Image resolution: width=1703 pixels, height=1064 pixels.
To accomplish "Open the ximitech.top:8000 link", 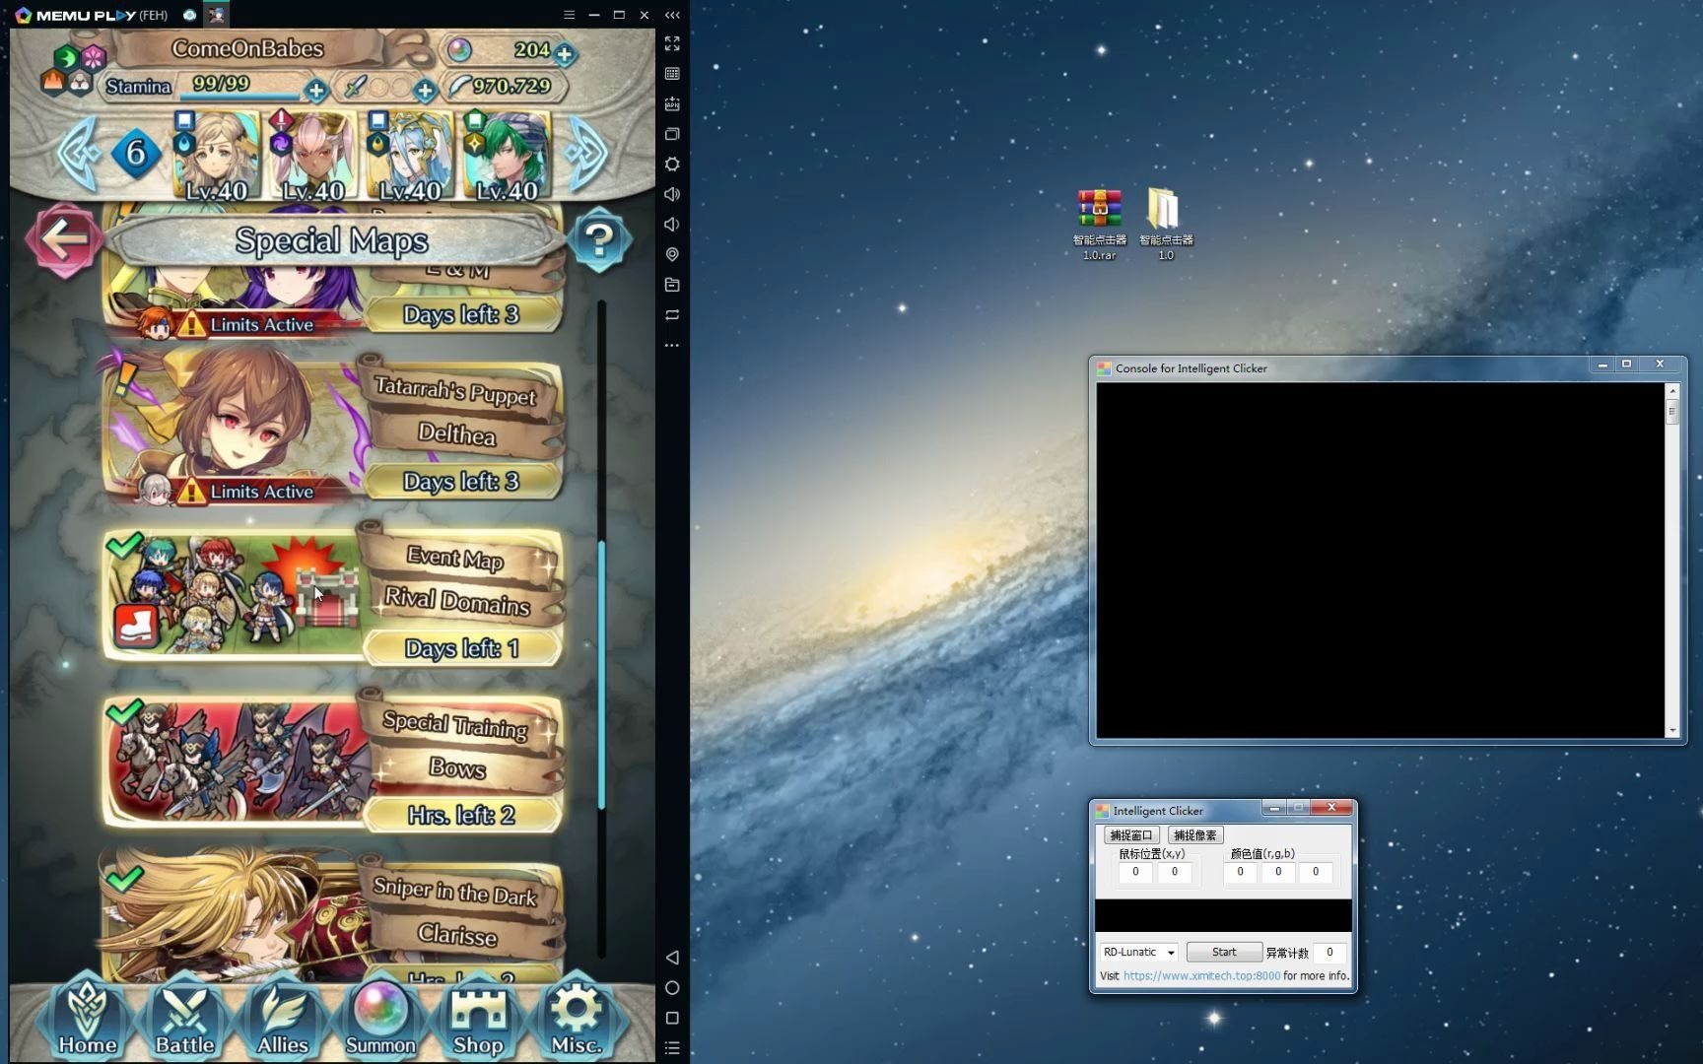I will (1201, 976).
